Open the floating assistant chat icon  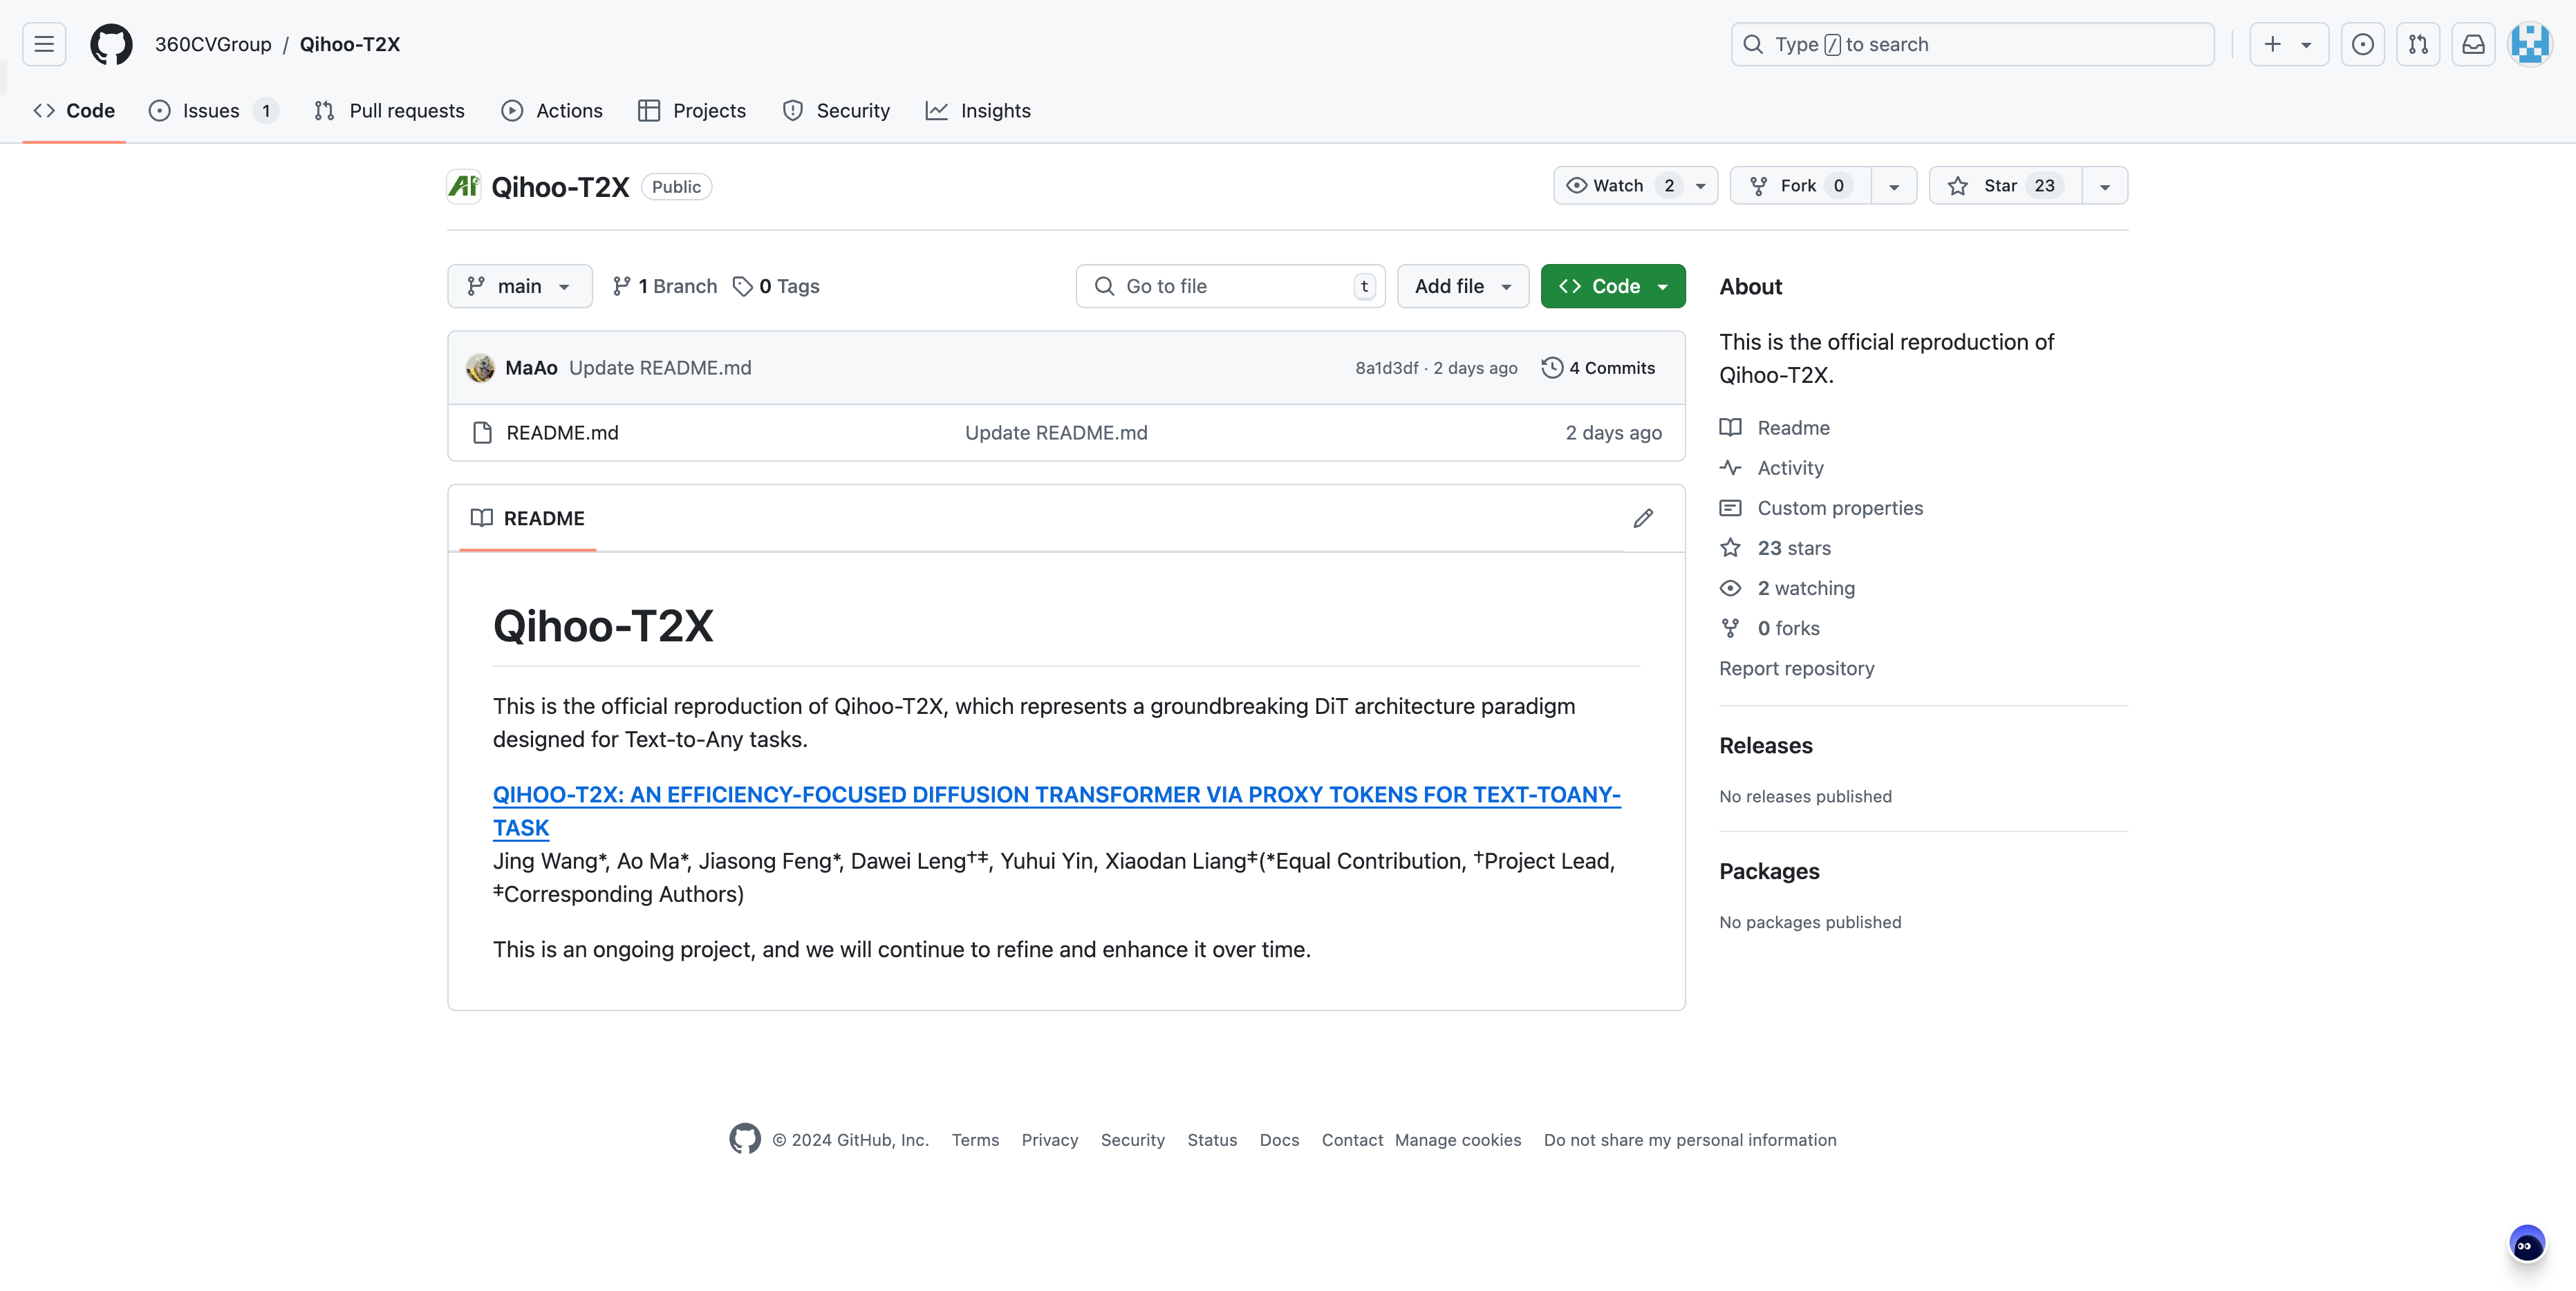pos(2526,1244)
